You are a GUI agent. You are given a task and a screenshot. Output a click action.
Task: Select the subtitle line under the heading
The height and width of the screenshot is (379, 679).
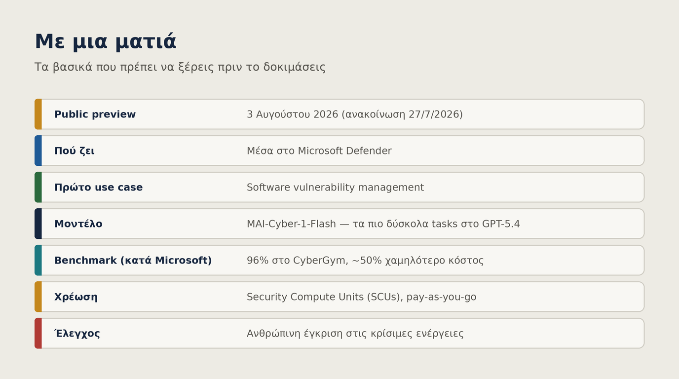point(180,67)
